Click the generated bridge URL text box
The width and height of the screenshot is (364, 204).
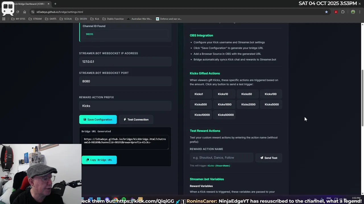point(125,143)
